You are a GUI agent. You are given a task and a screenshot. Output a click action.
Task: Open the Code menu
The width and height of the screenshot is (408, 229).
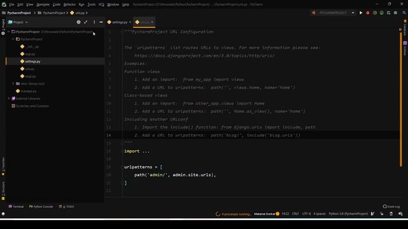pyautogui.click(x=56, y=4)
